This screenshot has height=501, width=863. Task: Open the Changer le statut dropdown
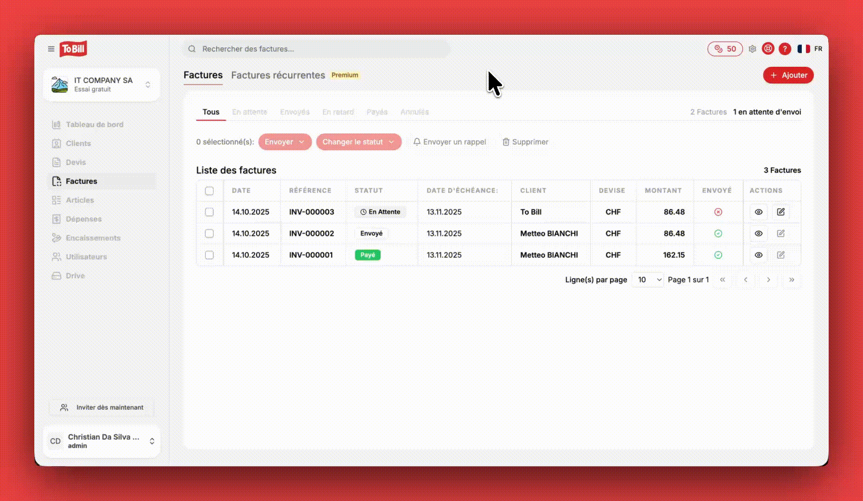pyautogui.click(x=358, y=142)
